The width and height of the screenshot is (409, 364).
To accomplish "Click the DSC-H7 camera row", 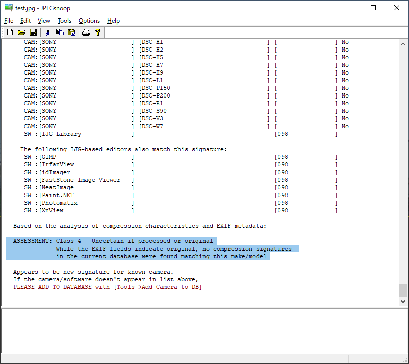I will click(186, 65).
